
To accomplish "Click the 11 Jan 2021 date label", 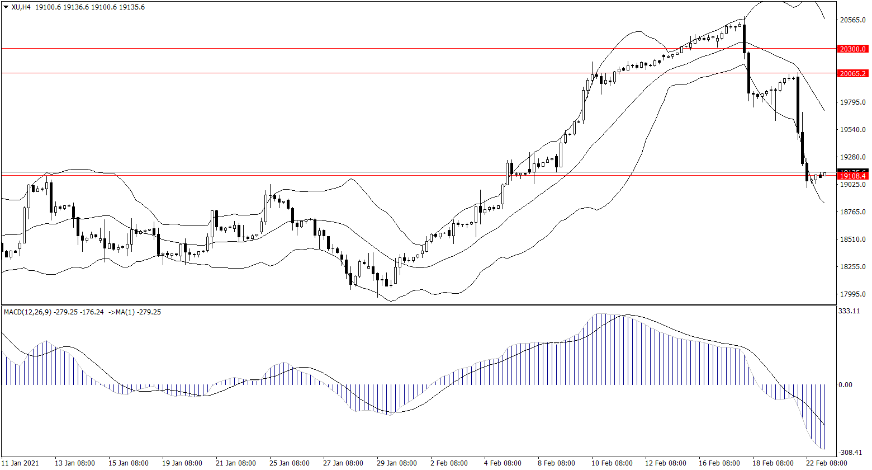I will click(x=21, y=463).
